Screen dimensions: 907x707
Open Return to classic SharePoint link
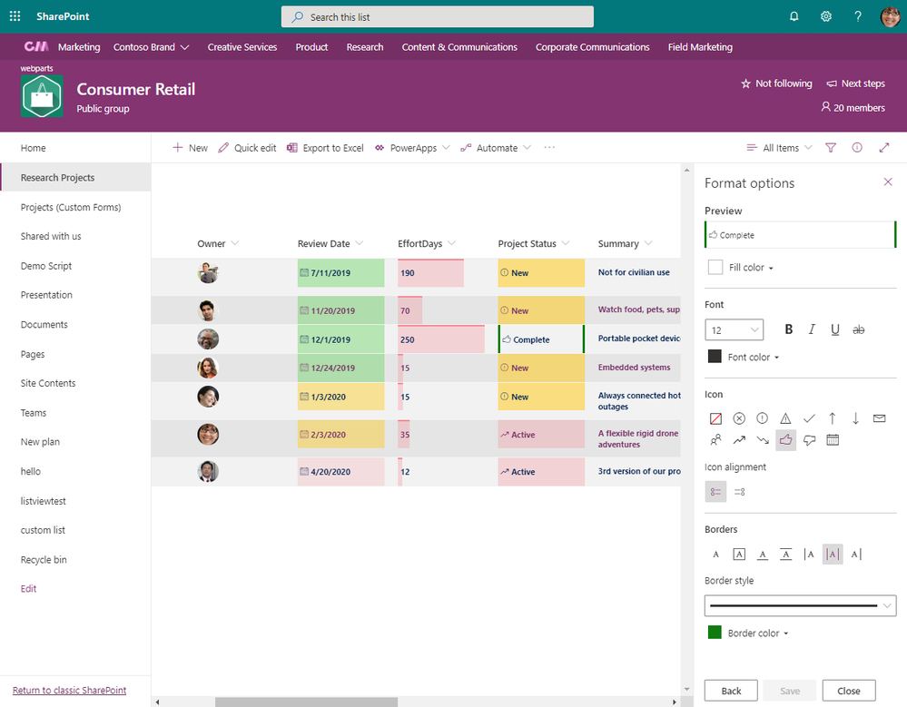pos(69,691)
